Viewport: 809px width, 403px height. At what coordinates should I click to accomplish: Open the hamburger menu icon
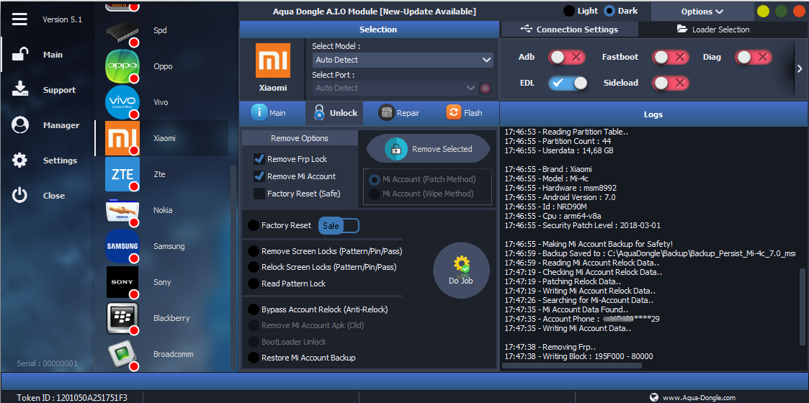point(19,19)
